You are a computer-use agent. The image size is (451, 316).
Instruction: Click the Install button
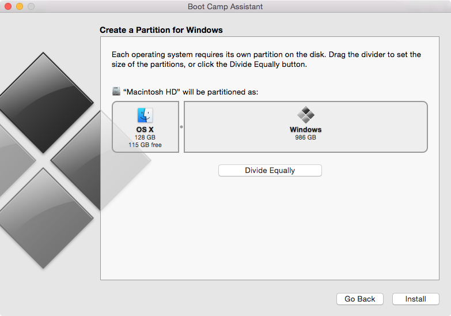click(416, 299)
